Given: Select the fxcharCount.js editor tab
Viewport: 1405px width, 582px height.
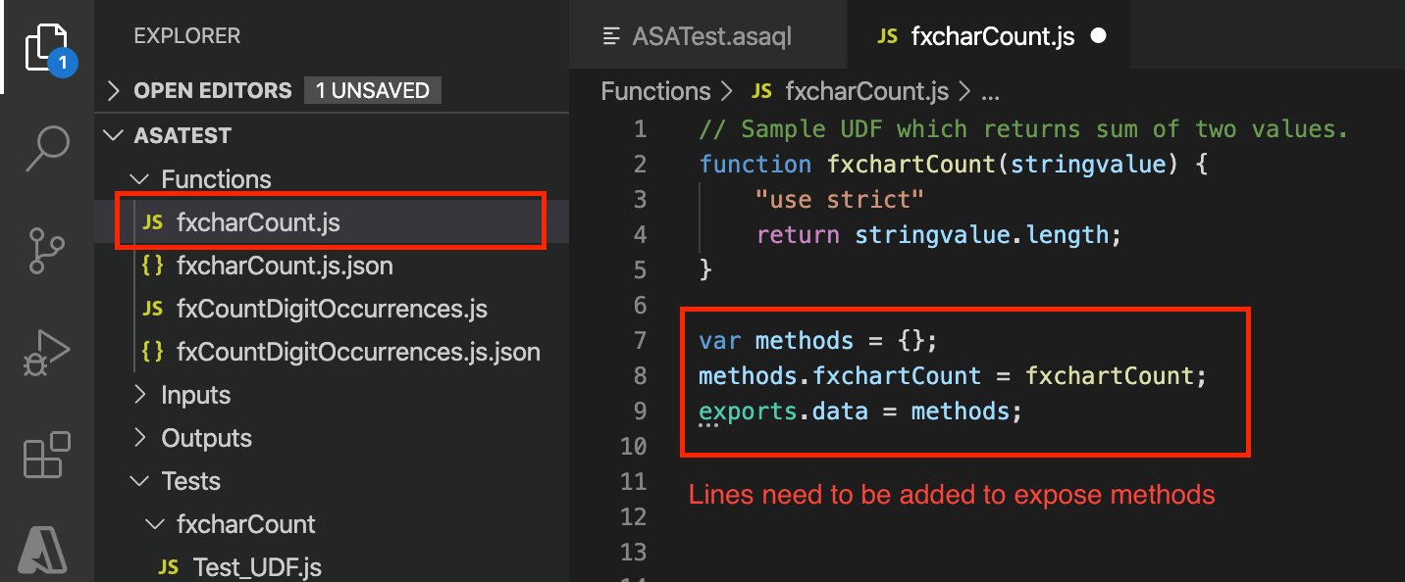Looking at the screenshot, I should [991, 34].
